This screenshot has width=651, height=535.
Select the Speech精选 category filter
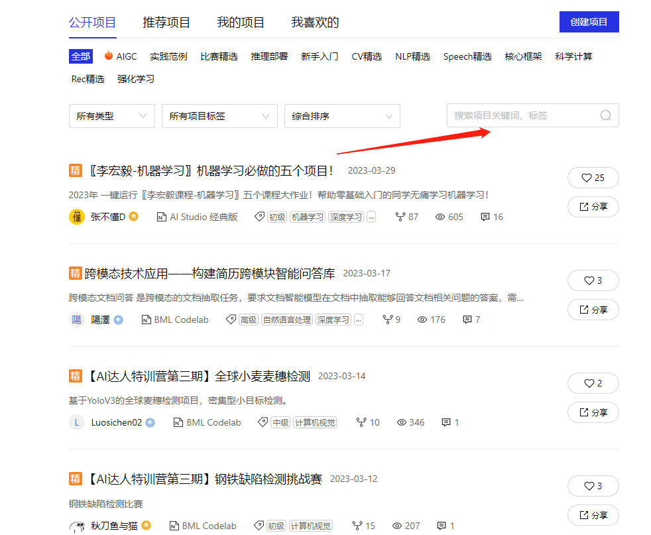[467, 56]
